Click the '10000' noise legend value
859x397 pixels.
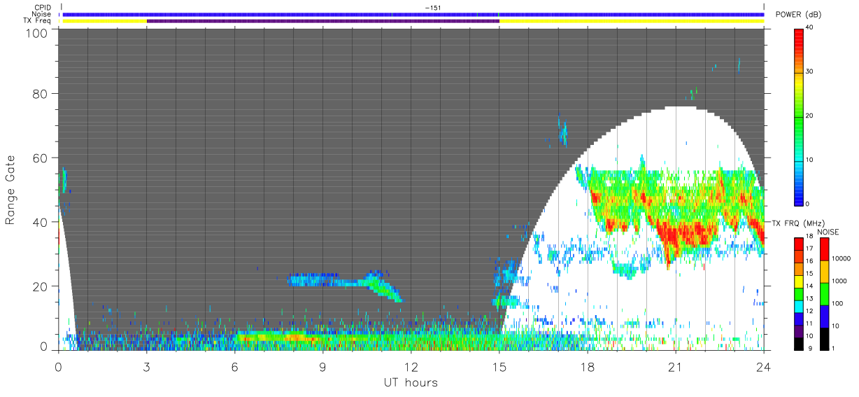coord(841,259)
